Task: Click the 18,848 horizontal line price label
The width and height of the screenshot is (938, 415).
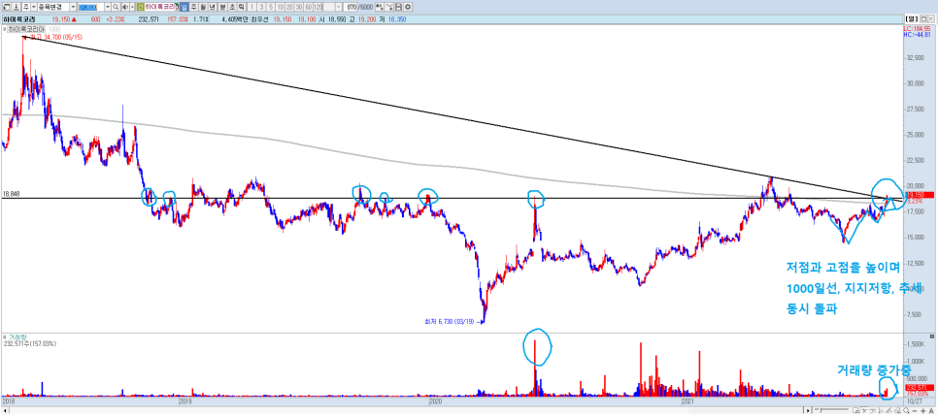Action: [x=12, y=194]
